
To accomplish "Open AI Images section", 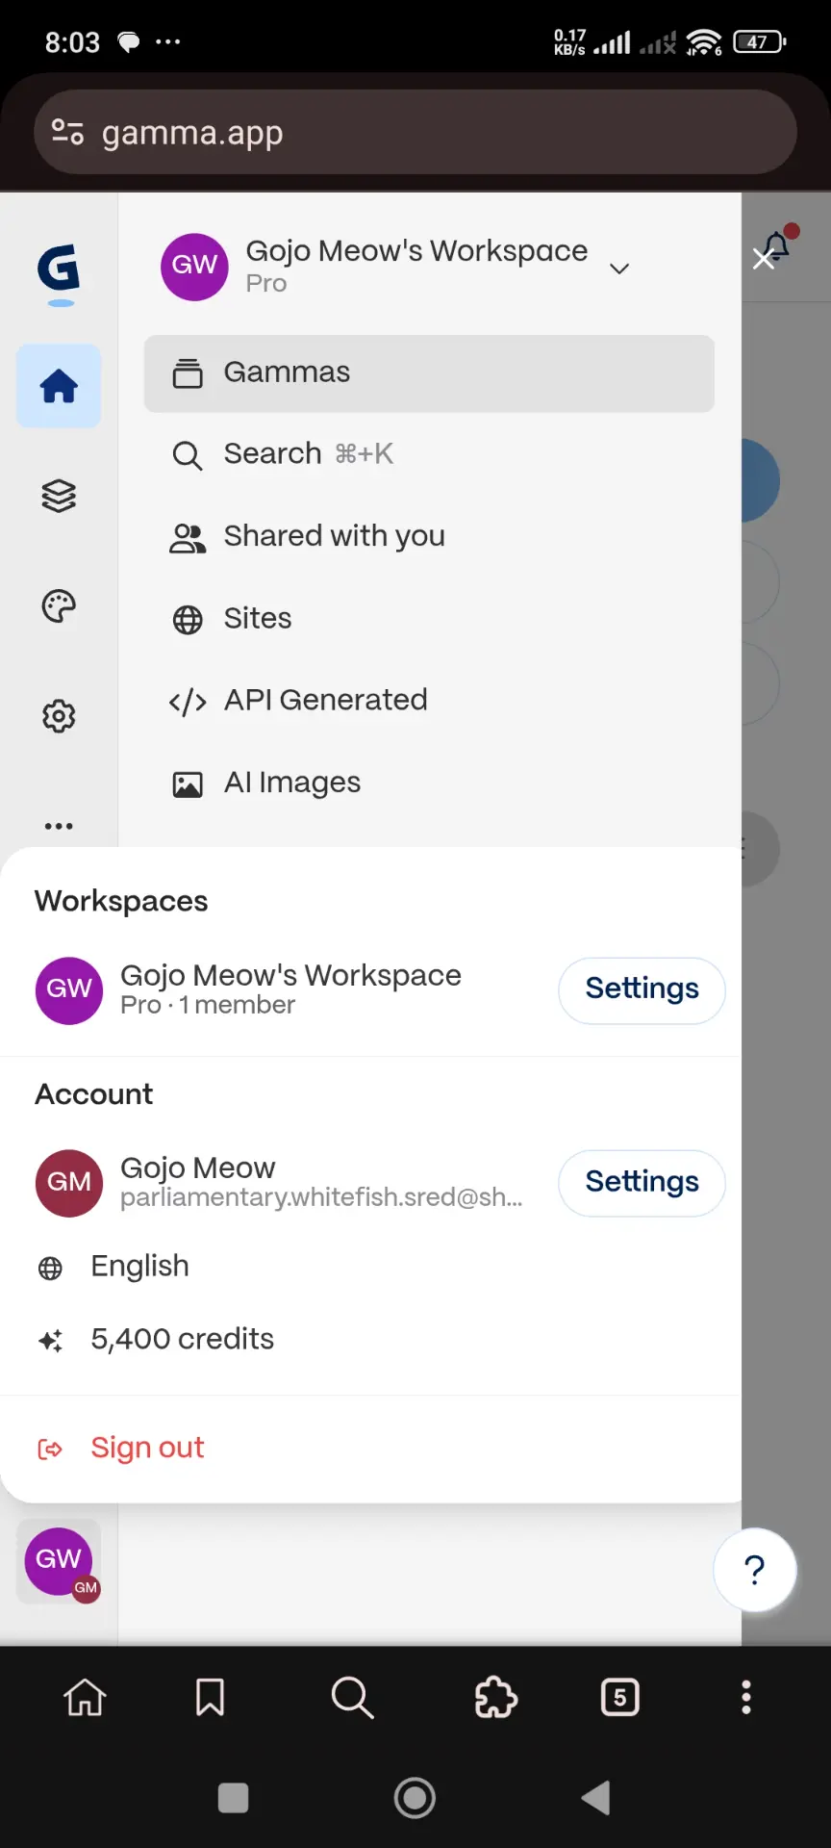I will pyautogui.click(x=429, y=783).
